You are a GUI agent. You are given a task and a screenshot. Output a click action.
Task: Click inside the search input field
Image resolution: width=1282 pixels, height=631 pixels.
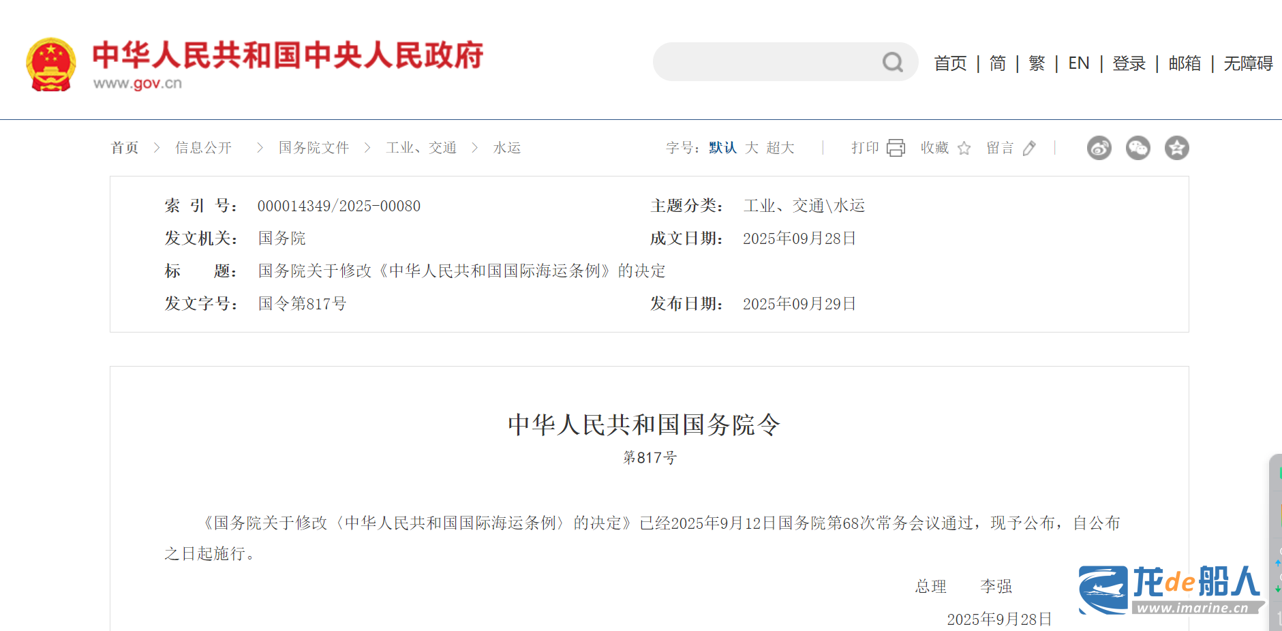(x=763, y=63)
